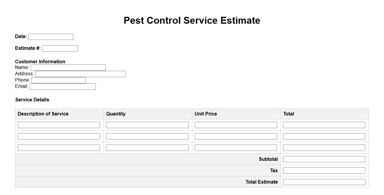Image resolution: width=384 pixels, height=195 pixels.
Task: Select third row Quantity box
Action: coord(147,148)
